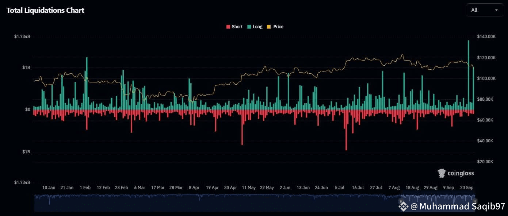The width and height of the screenshot is (508, 216).
Task: Click the 2 Jun date label
Action: point(285,188)
